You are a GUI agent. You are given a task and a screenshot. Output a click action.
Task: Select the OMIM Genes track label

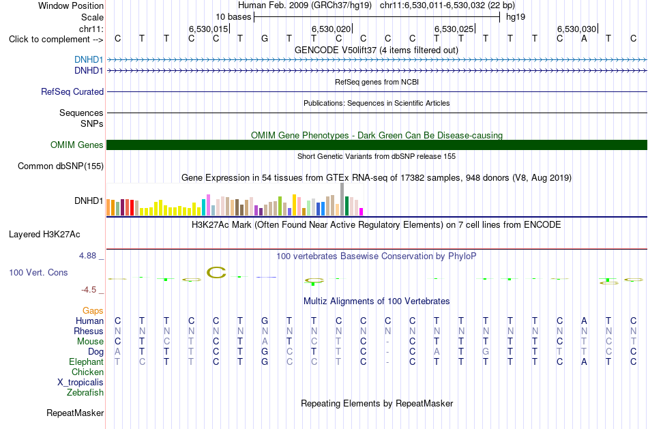coord(77,145)
